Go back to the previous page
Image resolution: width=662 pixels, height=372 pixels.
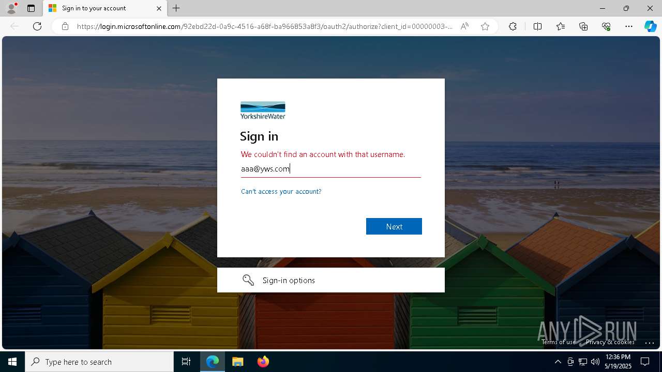click(14, 26)
